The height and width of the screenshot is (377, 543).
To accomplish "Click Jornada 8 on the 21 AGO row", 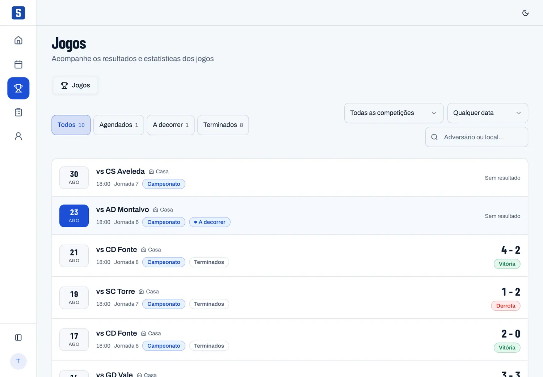I will pyautogui.click(x=126, y=262).
